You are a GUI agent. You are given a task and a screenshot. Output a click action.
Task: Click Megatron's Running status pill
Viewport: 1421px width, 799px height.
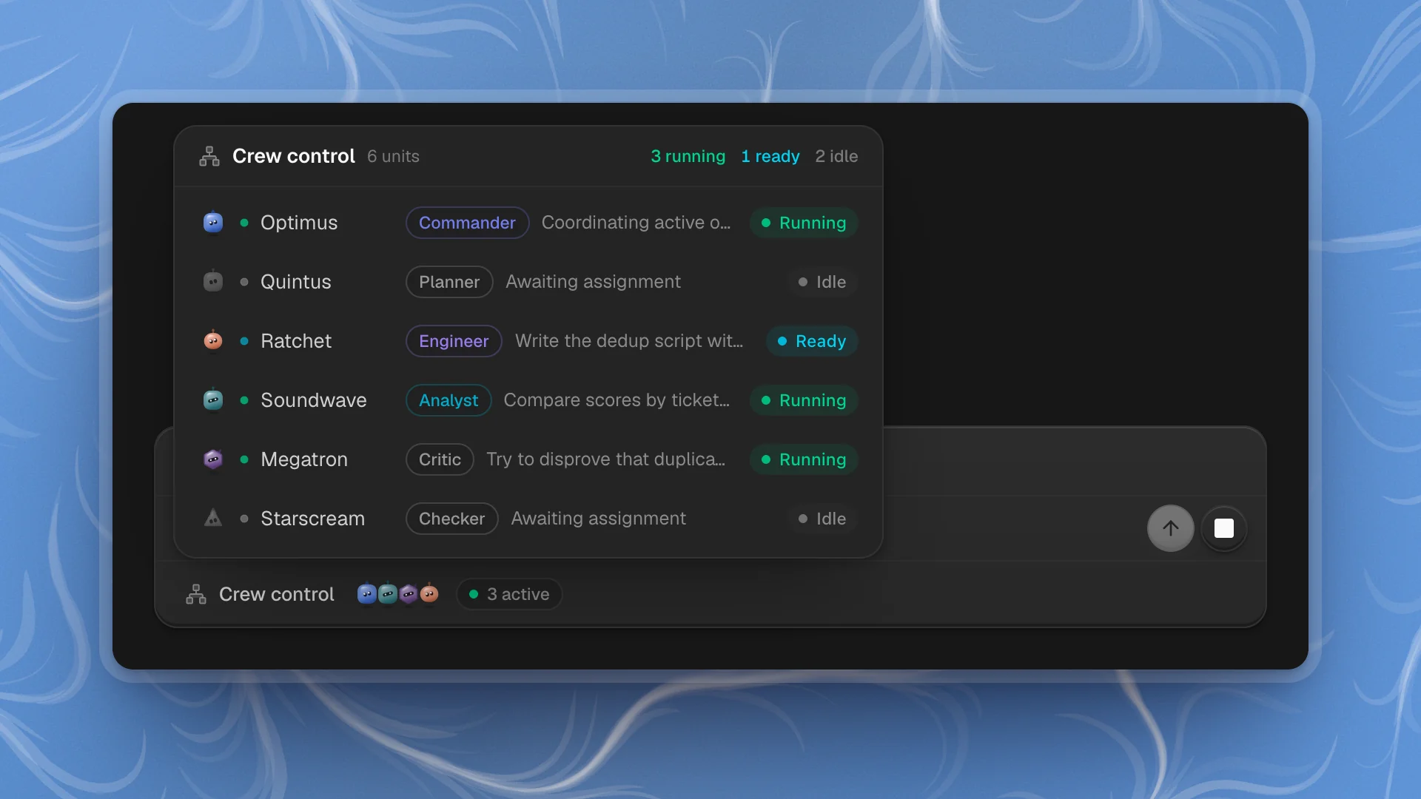tap(804, 459)
